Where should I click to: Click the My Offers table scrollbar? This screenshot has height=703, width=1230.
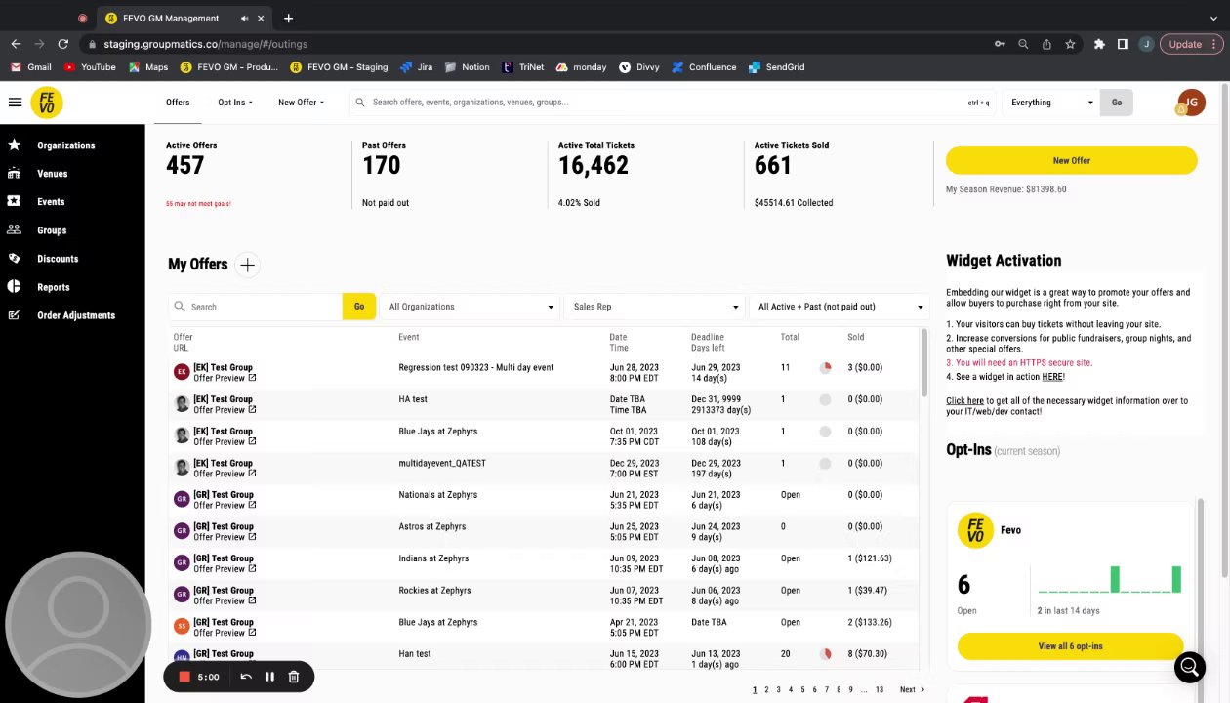click(x=923, y=363)
